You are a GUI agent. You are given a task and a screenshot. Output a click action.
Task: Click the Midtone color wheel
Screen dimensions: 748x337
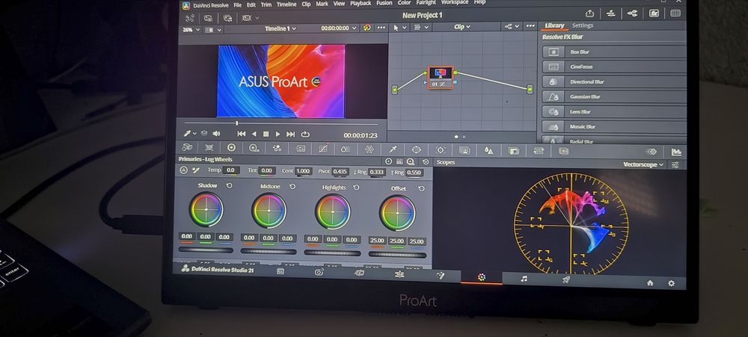[269, 211]
